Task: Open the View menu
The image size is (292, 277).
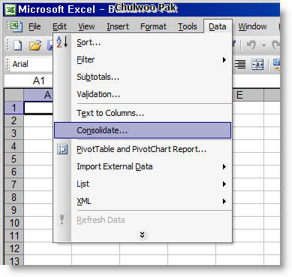Action: point(86,26)
